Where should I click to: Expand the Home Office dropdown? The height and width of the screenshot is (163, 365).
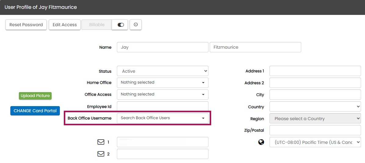tap(162, 82)
